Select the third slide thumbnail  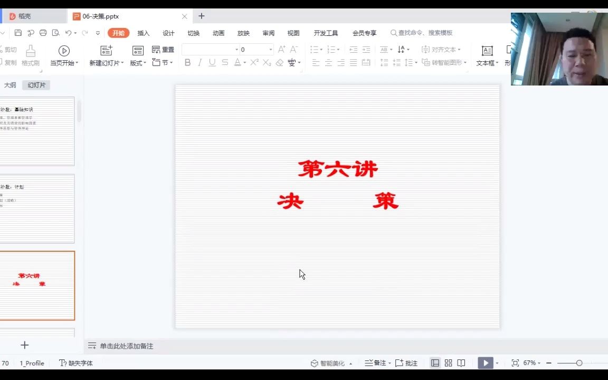point(37,286)
